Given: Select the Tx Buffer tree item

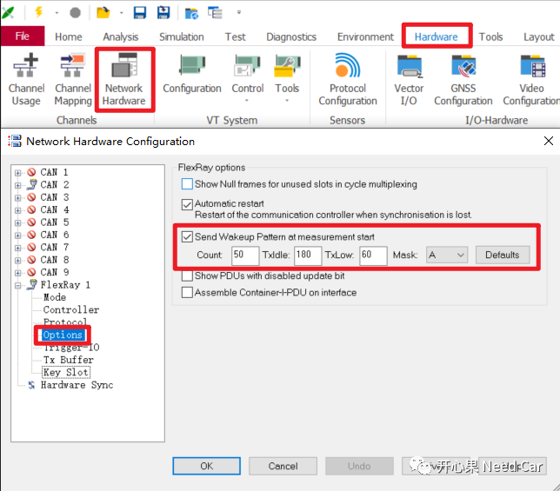Looking at the screenshot, I should tap(68, 360).
